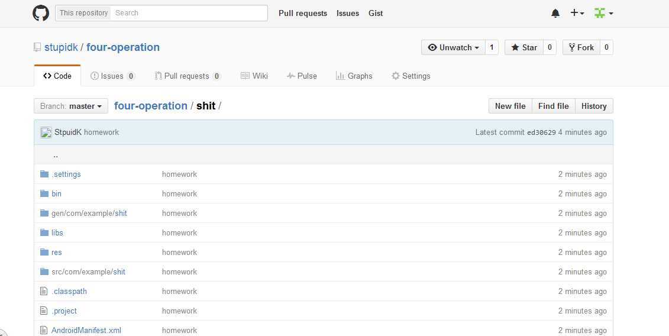Image resolution: width=669 pixels, height=336 pixels.
Task: Click the src/com/example folder icon
Action: point(44,272)
